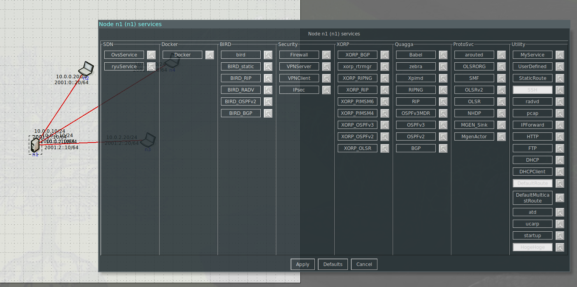The height and width of the screenshot is (287, 577).
Task: Enable the FTP service
Action: point(533,148)
